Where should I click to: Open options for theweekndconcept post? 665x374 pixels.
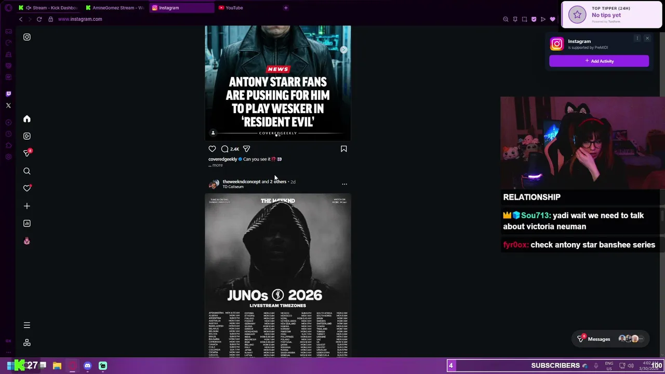tap(344, 184)
